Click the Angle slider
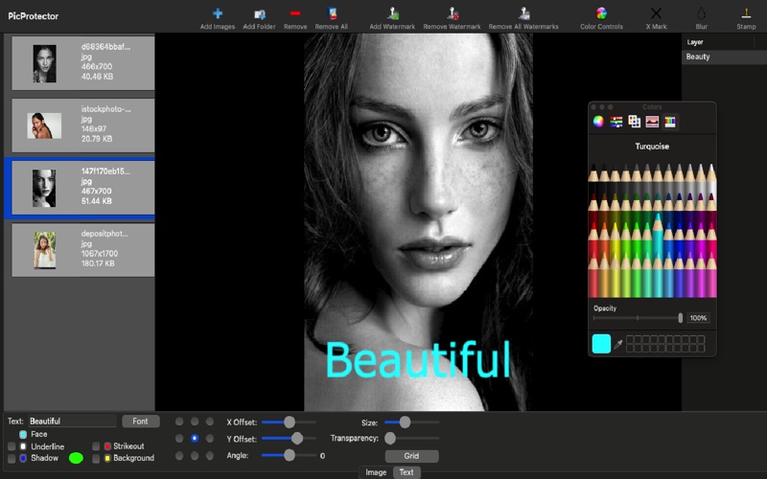Image resolution: width=767 pixels, height=479 pixels. [x=289, y=456]
